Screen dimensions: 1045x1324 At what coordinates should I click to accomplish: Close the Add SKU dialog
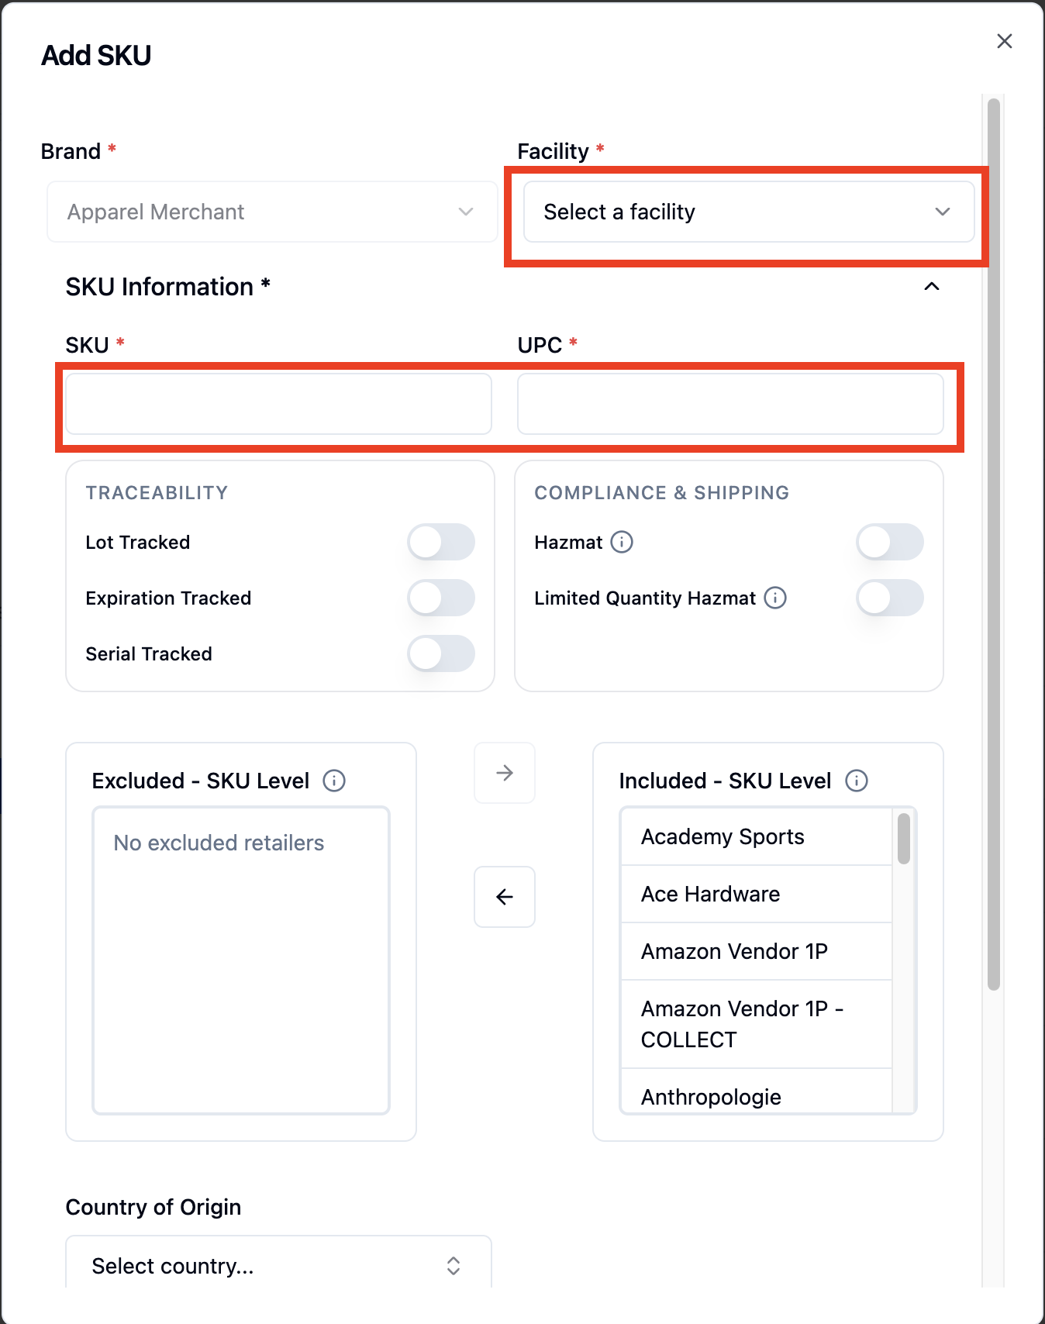(x=1005, y=41)
